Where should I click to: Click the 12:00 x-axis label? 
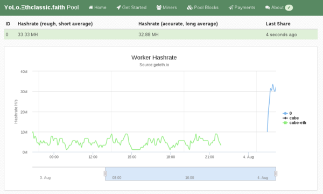(93, 157)
